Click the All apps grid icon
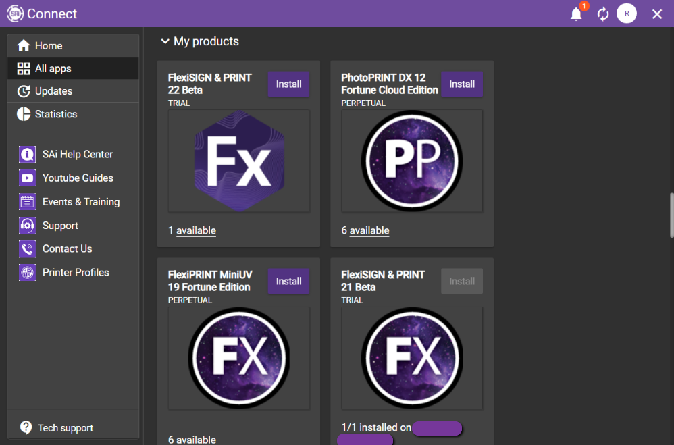Screen dimensions: 674x445 (x=24, y=68)
